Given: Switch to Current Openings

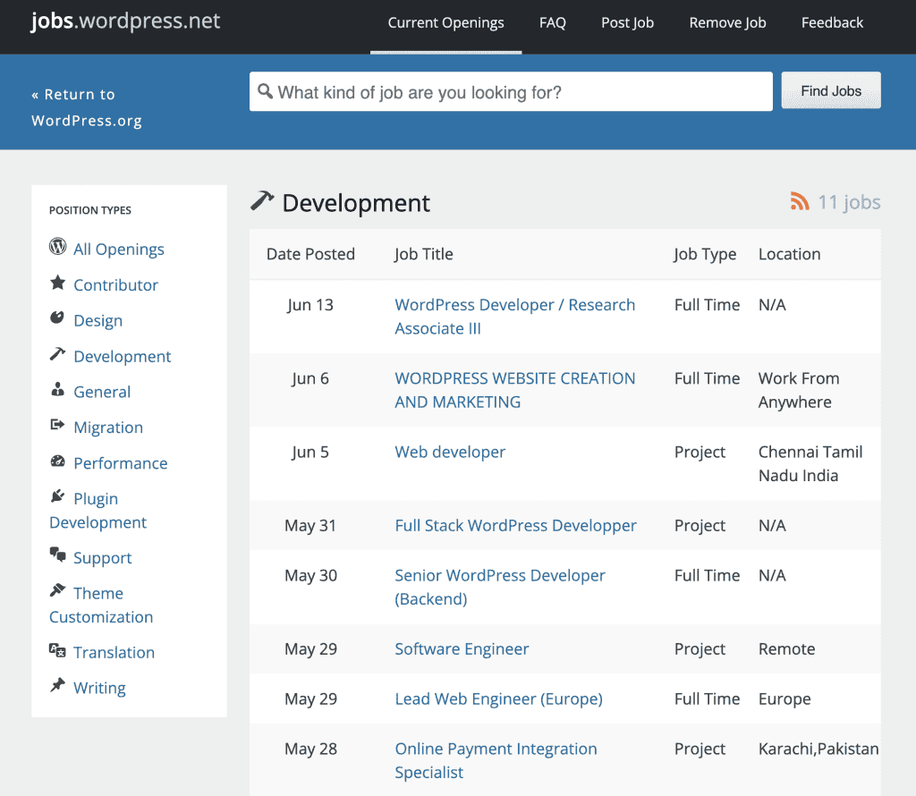Looking at the screenshot, I should click(x=445, y=22).
